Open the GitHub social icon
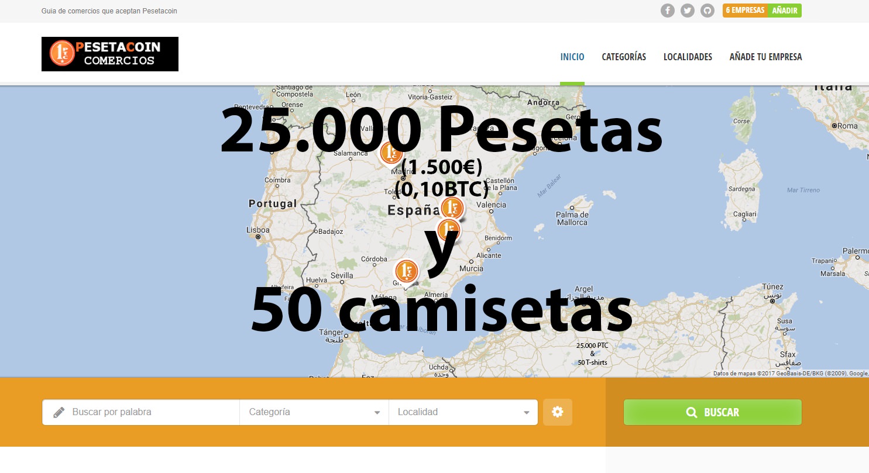 pyautogui.click(x=707, y=11)
